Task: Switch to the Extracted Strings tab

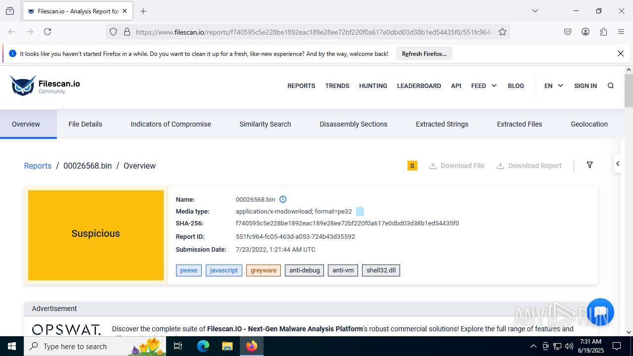Action: (x=442, y=124)
